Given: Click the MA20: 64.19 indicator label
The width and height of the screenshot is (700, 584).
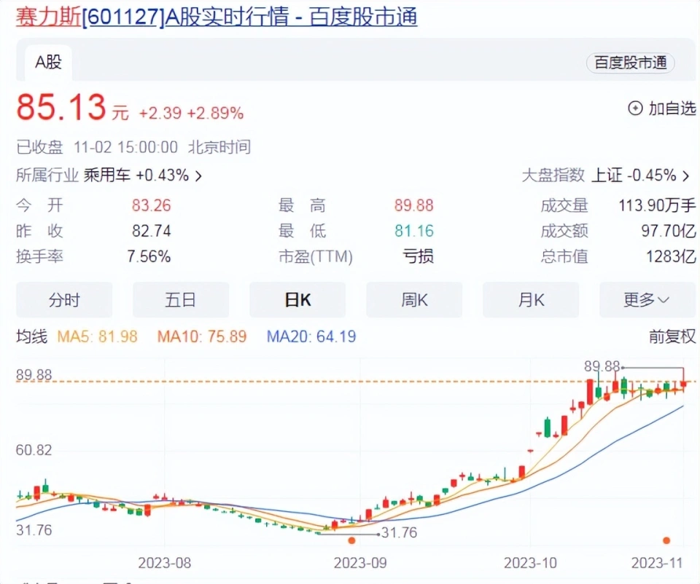Looking at the screenshot, I should pyautogui.click(x=311, y=336).
